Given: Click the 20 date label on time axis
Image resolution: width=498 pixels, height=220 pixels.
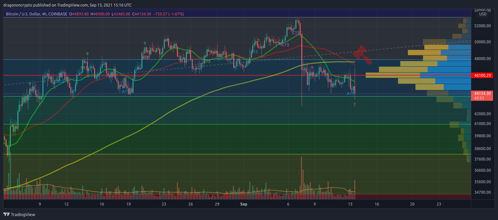Looking at the screenshot, I should (x=412, y=204).
